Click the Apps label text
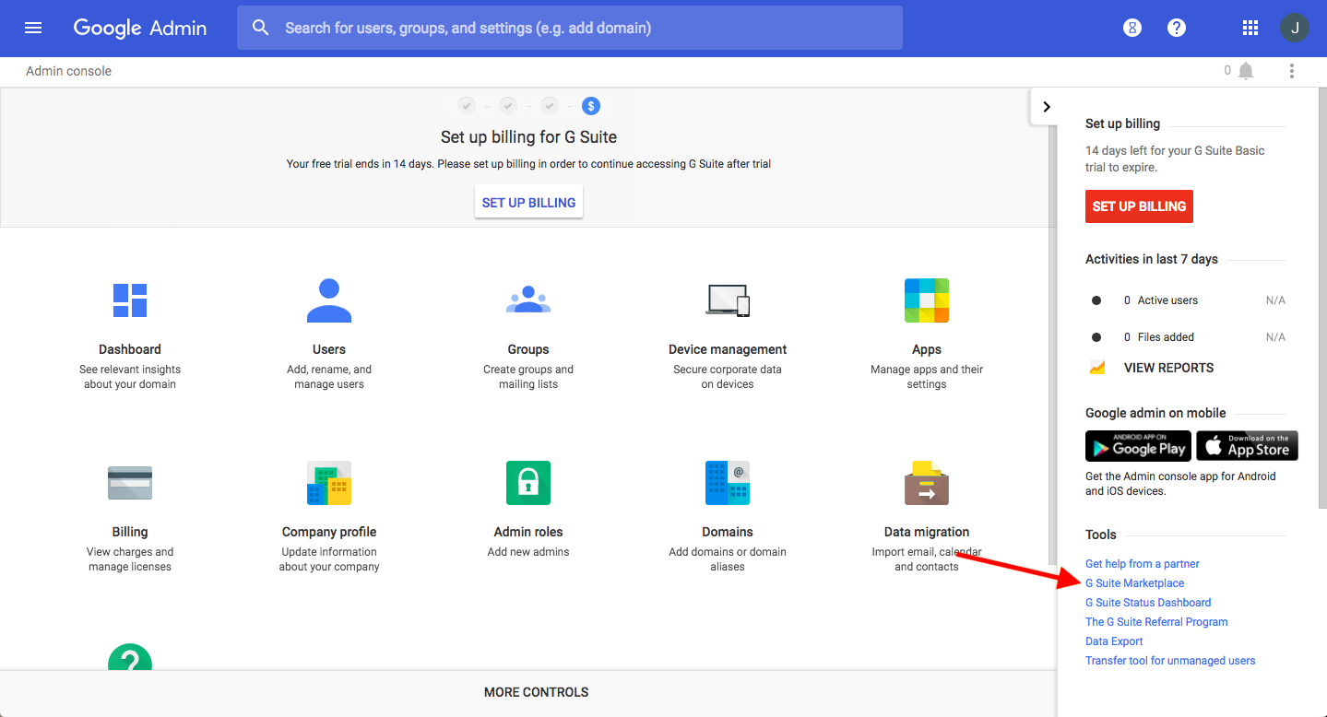Viewport: 1327px width, 717px height. point(927,349)
